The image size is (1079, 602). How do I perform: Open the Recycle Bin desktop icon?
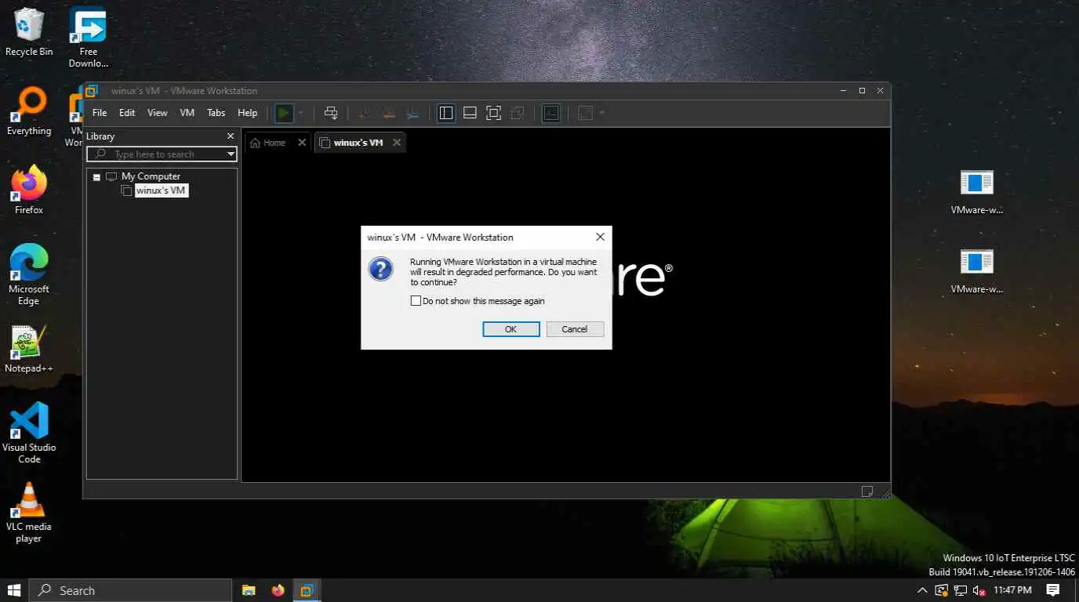pyautogui.click(x=29, y=32)
